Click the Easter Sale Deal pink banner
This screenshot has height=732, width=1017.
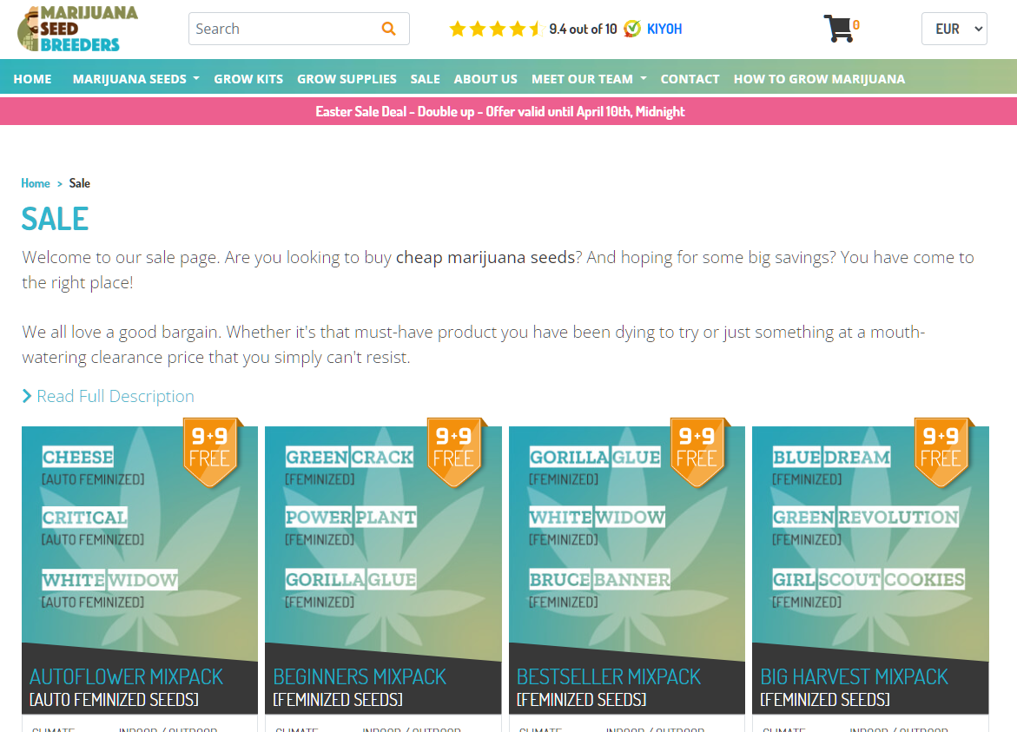click(509, 111)
